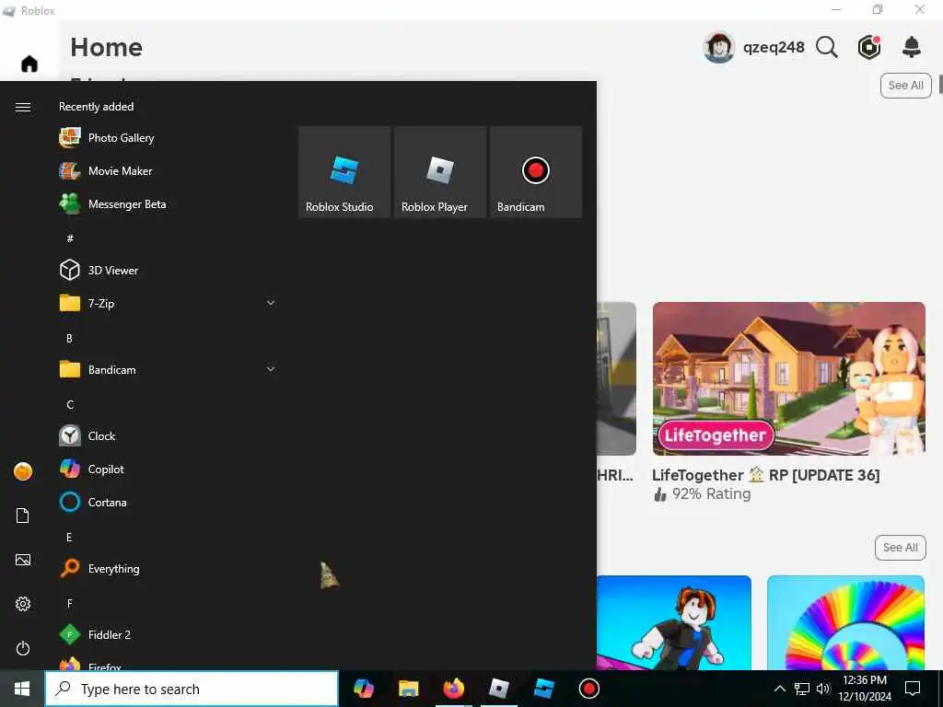Open Pictures from Start sidebar
943x707 pixels.
pyautogui.click(x=23, y=560)
